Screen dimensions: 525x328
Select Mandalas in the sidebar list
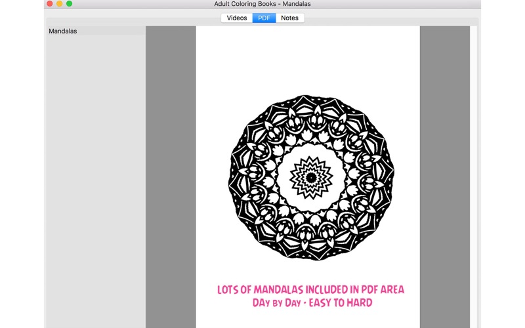point(96,31)
